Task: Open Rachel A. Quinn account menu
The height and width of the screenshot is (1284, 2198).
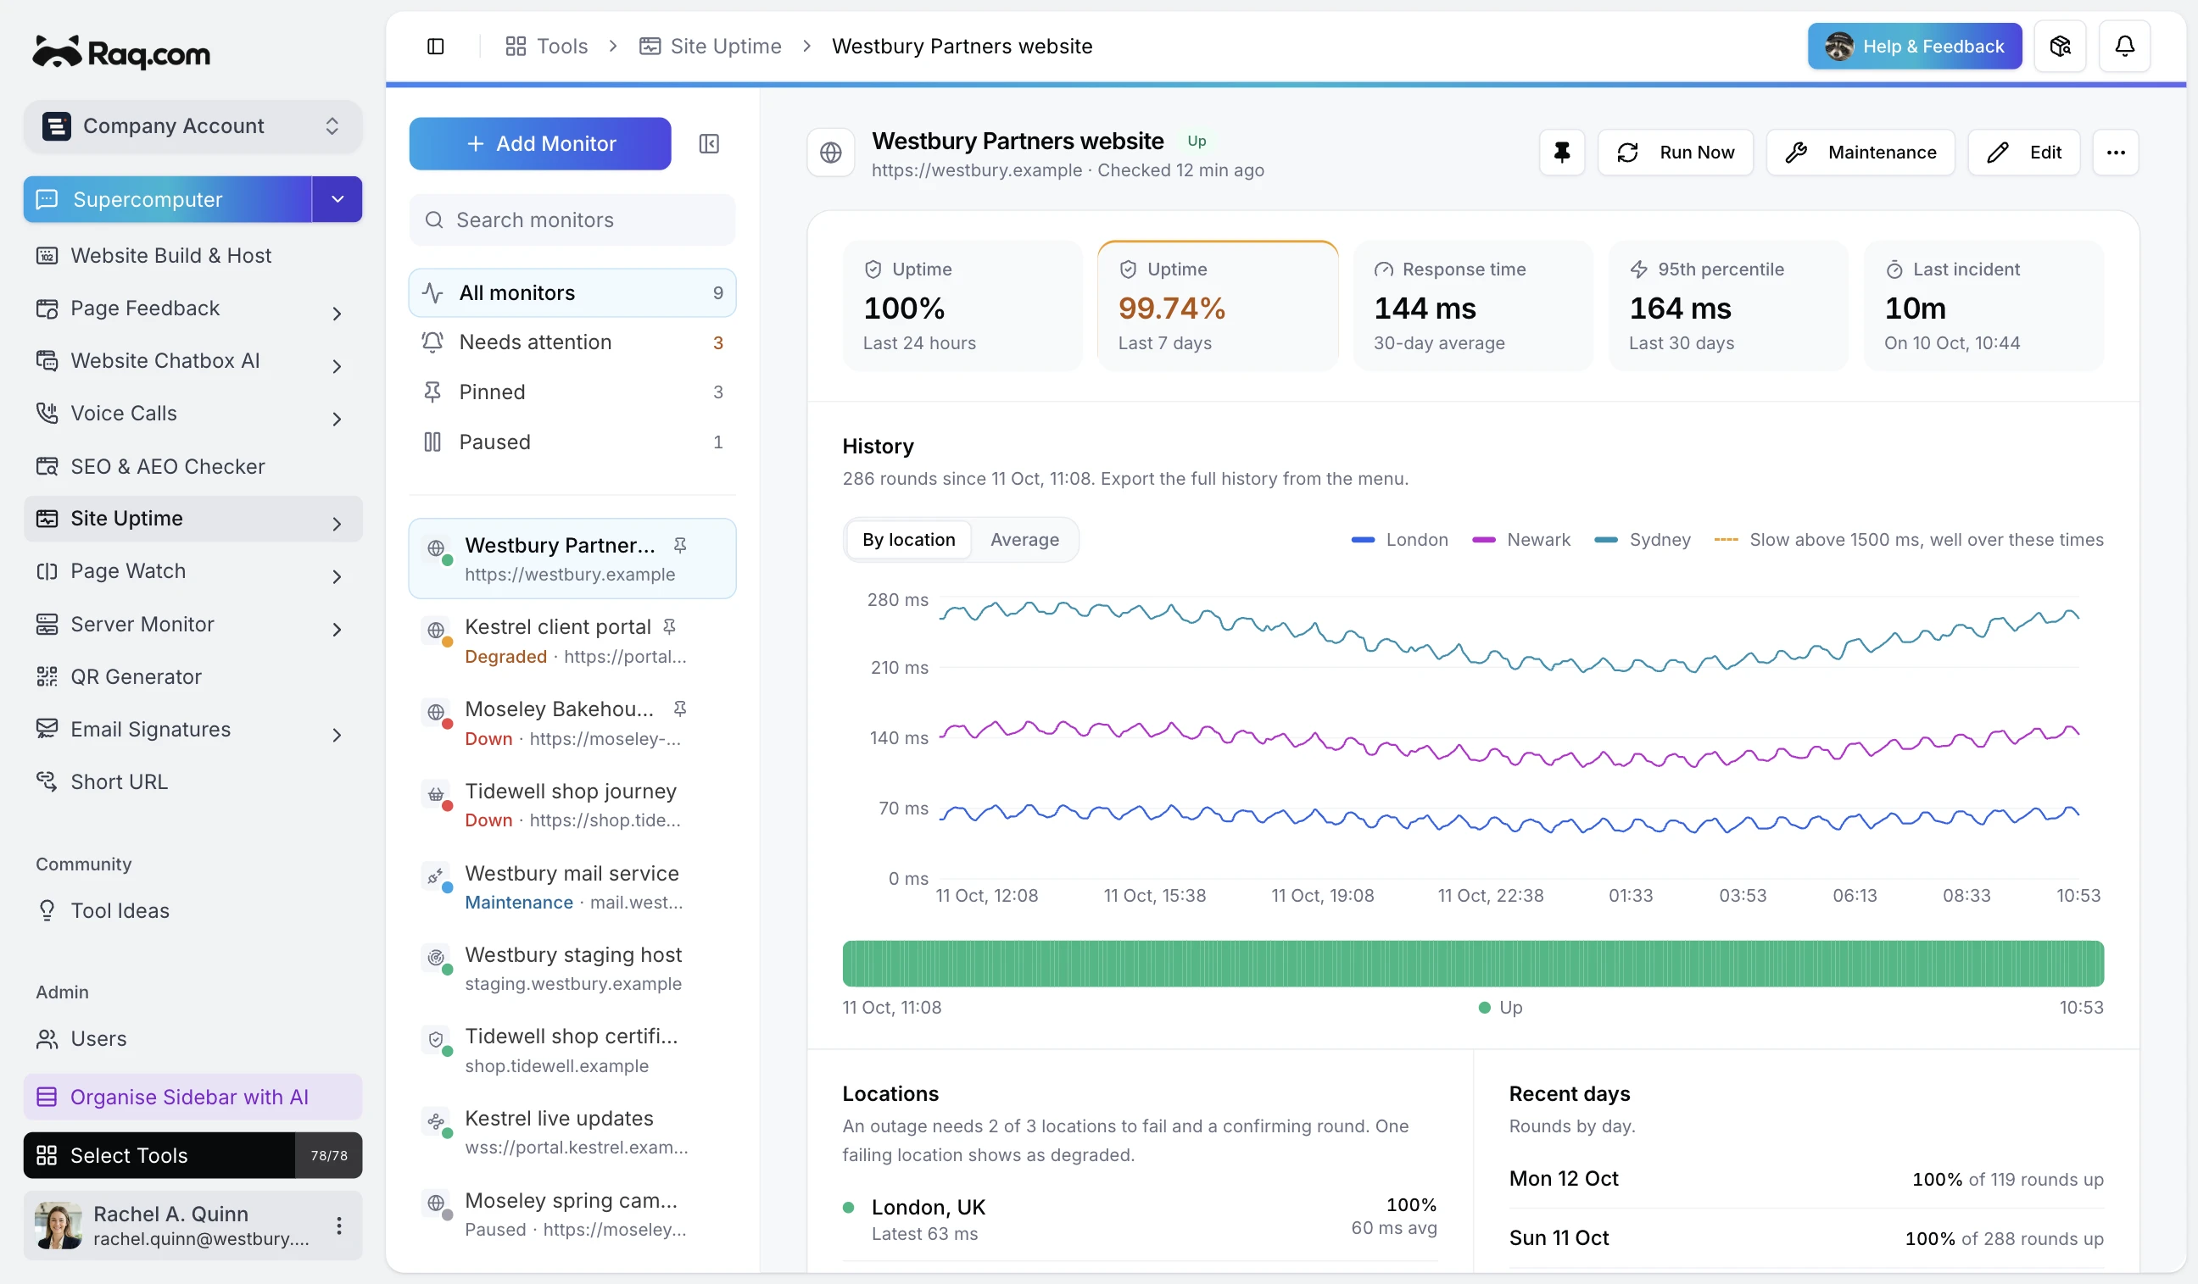Action: pyautogui.click(x=338, y=1225)
